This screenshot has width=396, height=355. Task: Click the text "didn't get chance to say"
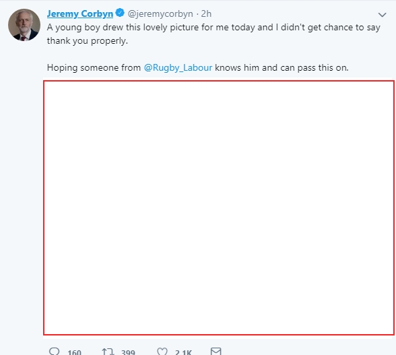coord(330,28)
